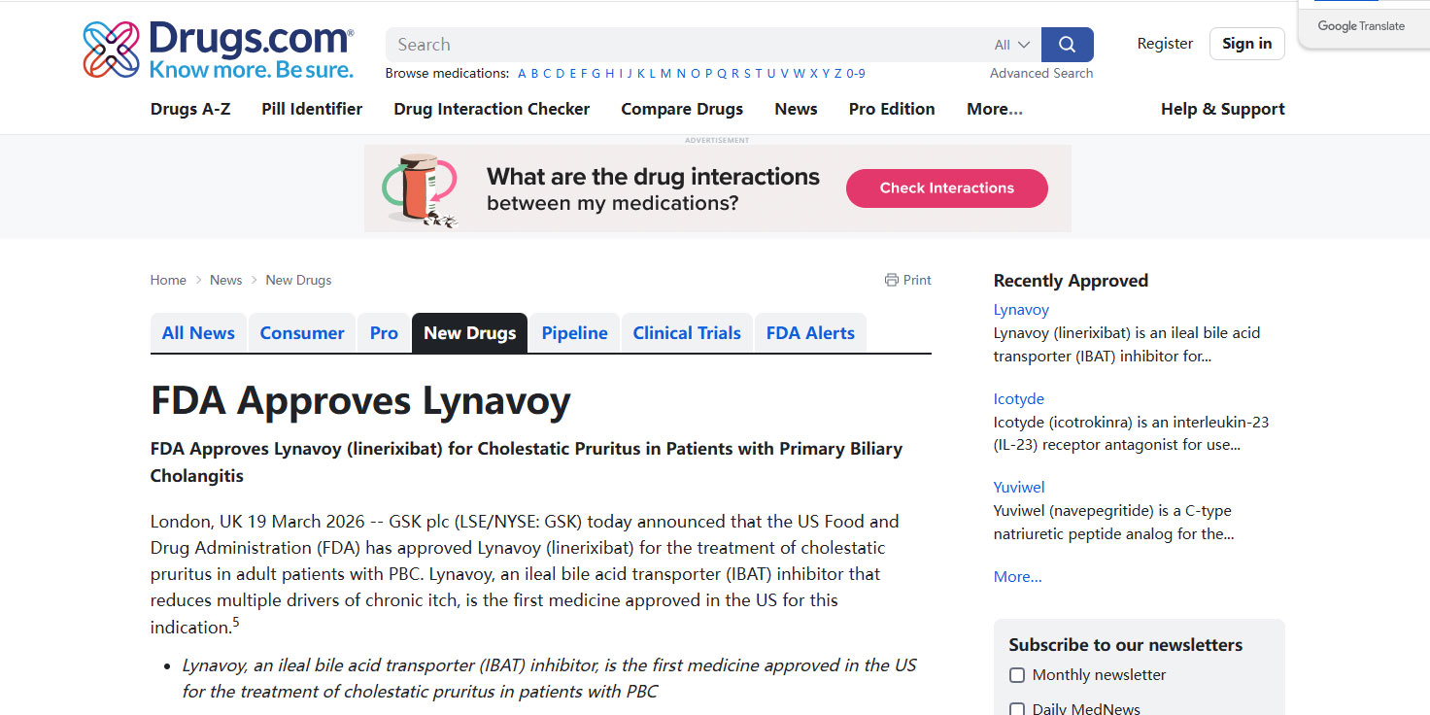Show more recently approved drugs
The width and height of the screenshot is (1430, 715).
1017,577
